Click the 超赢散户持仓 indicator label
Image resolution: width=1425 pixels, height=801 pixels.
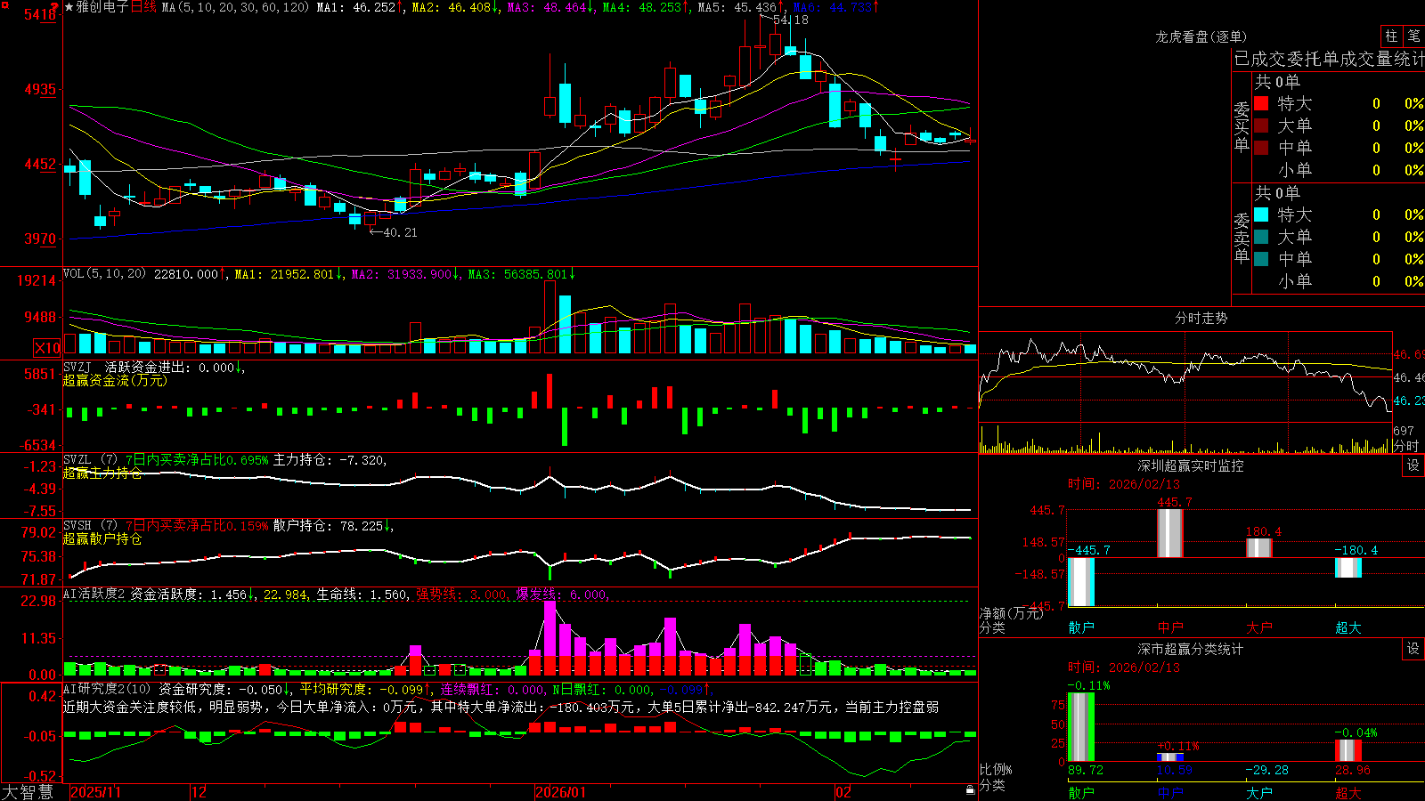tap(102, 538)
